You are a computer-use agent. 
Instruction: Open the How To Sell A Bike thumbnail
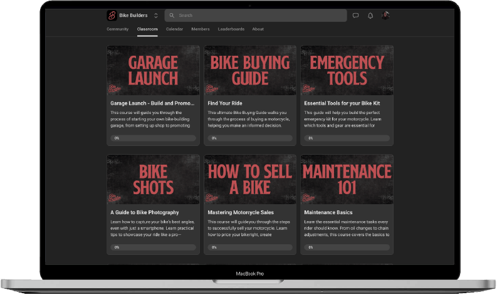point(250,179)
